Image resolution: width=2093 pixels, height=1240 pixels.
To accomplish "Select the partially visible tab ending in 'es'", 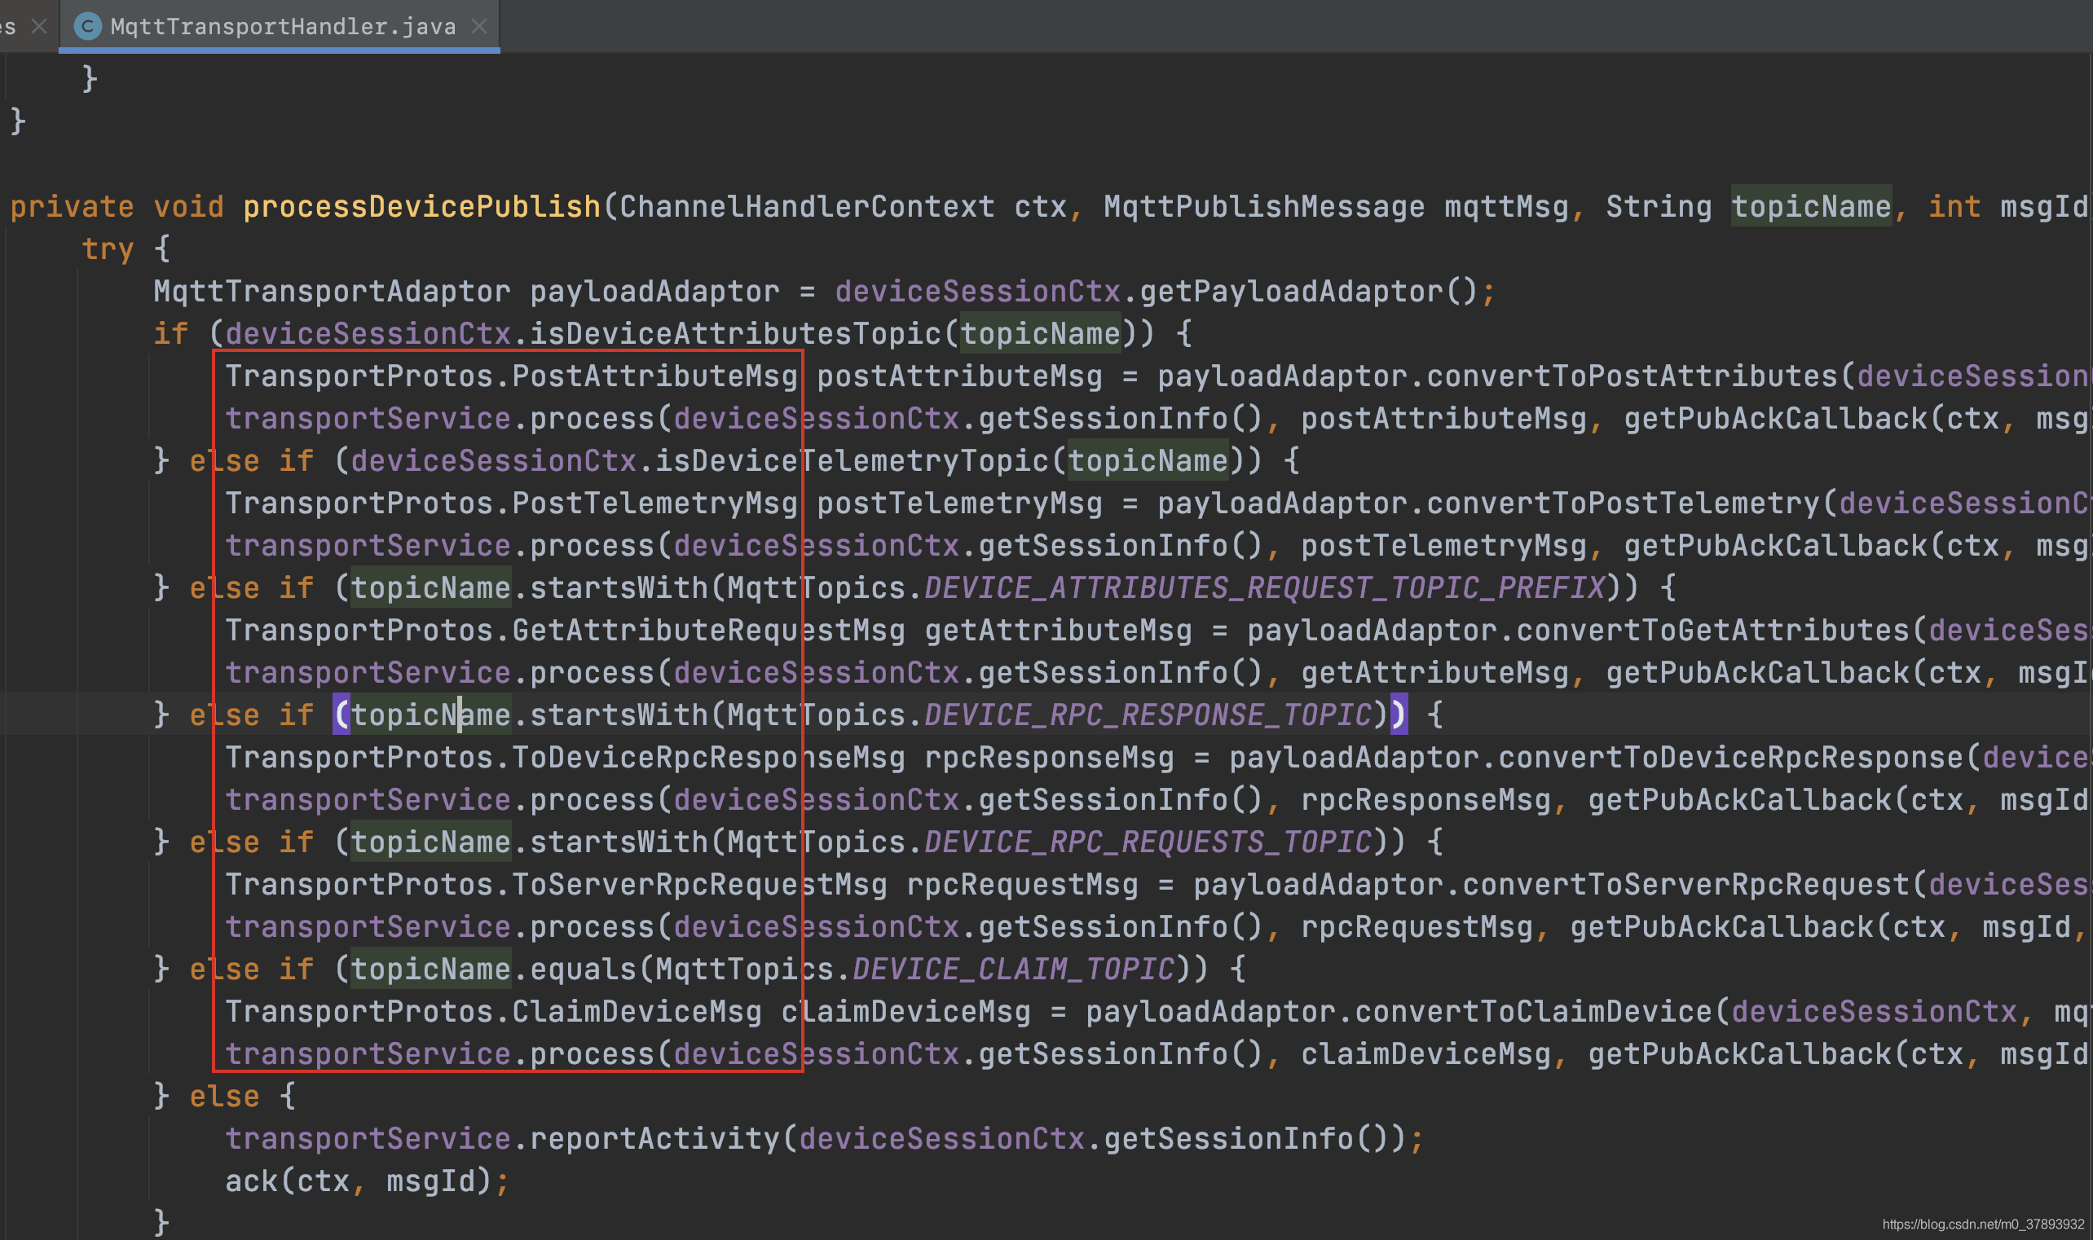I will (8, 27).
